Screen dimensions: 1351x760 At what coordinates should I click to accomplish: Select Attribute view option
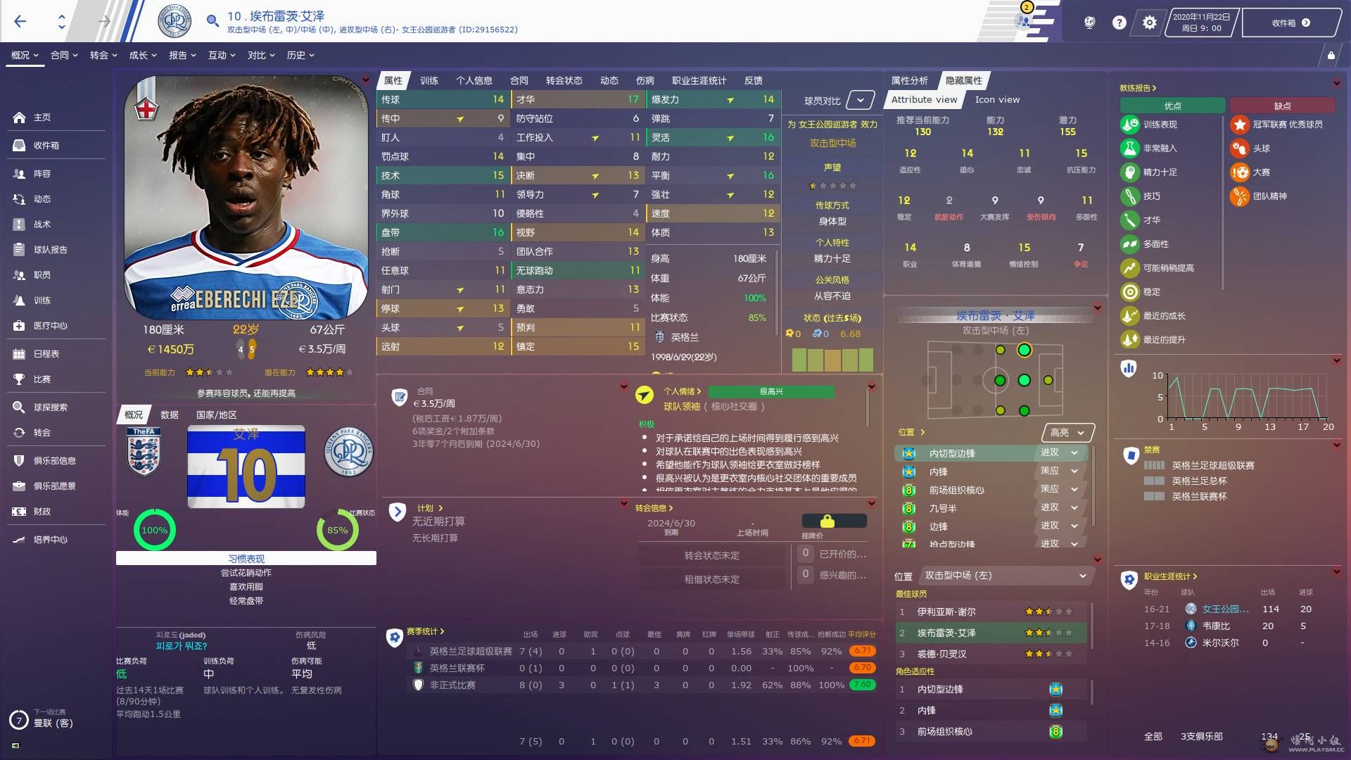point(924,100)
